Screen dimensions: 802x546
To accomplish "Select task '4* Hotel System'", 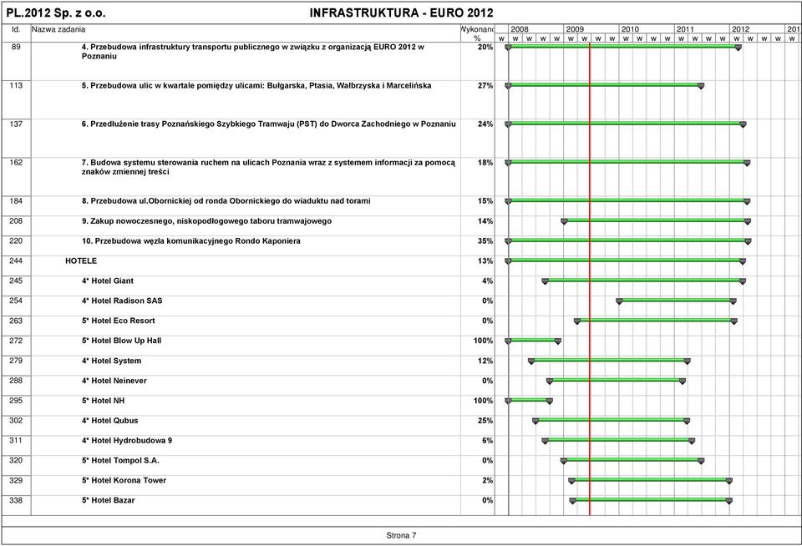I will pyautogui.click(x=111, y=361).
